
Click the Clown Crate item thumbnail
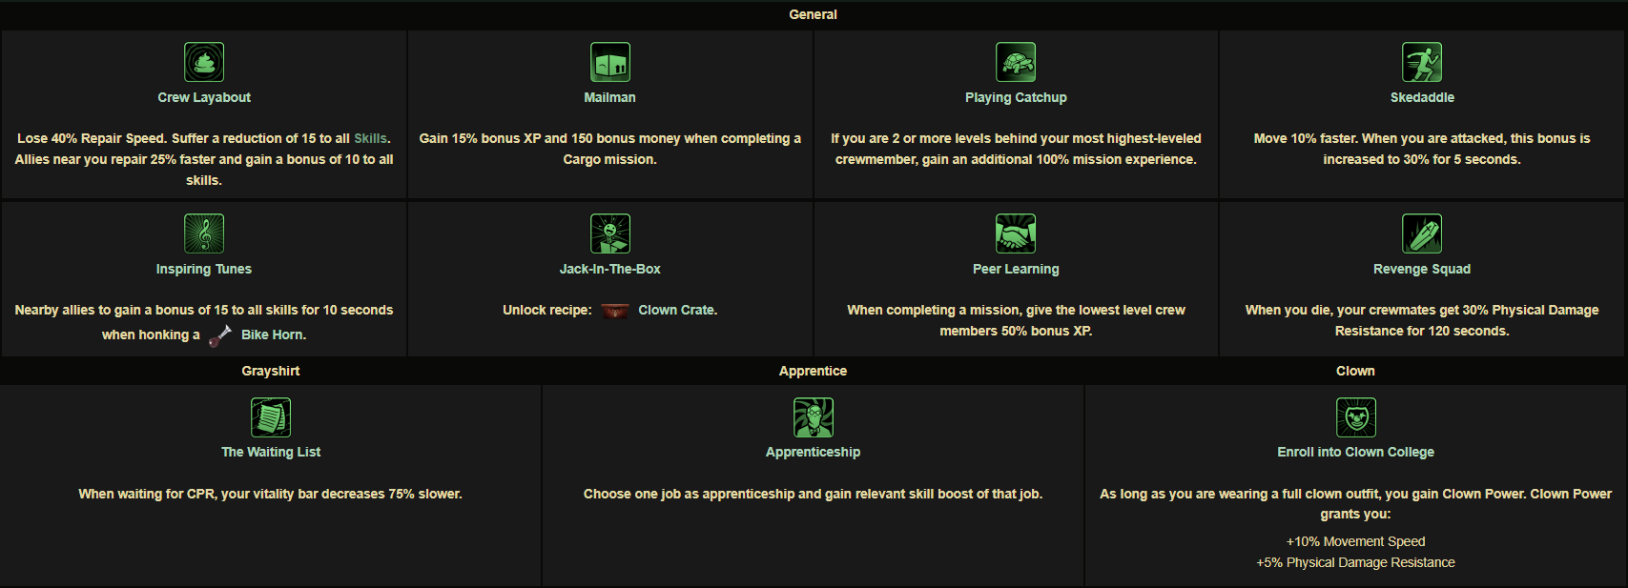pos(615,311)
